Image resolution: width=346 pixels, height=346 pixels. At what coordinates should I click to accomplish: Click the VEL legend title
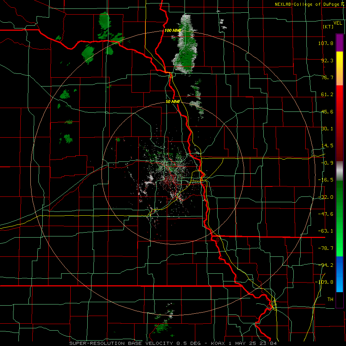tap(338, 23)
